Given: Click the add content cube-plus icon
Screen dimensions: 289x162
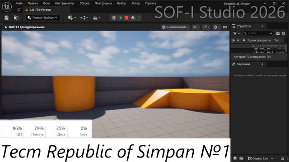Looking at the screenshot, I should 70,18.
